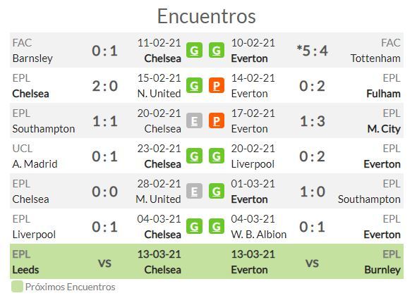Open upcoming Leeds vs Chelsea fixture
This screenshot has height=298, width=417.
pyautogui.click(x=97, y=261)
